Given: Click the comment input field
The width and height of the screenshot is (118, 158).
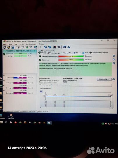Looking at the screenshot, I should [75, 85].
